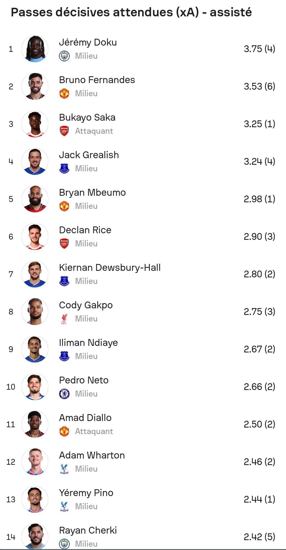This screenshot has height=550, width=286.
Task: Tap Iliman Ndiaye's profile picture
Action: 35,349
